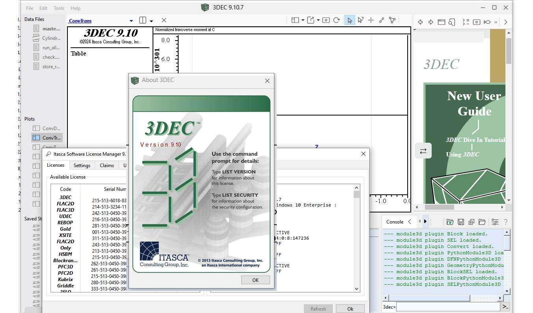Activate the crosshair center tool

pos(371,20)
